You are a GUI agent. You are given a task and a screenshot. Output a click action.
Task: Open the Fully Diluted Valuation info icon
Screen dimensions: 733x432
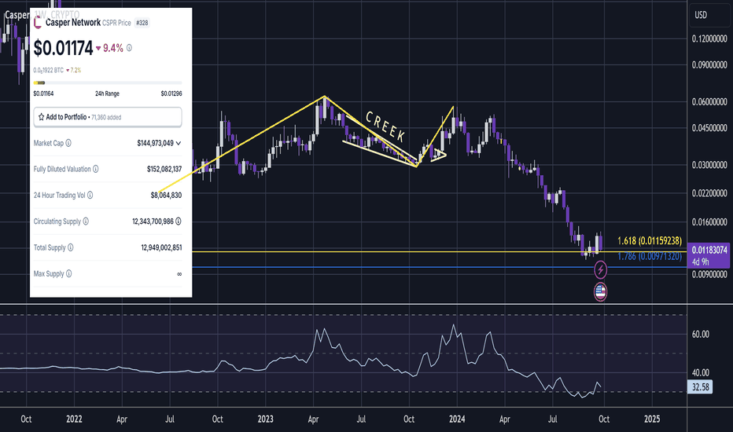[x=95, y=169]
